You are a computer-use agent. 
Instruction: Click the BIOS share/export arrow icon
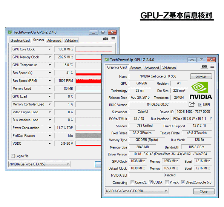[x=191, y=104]
